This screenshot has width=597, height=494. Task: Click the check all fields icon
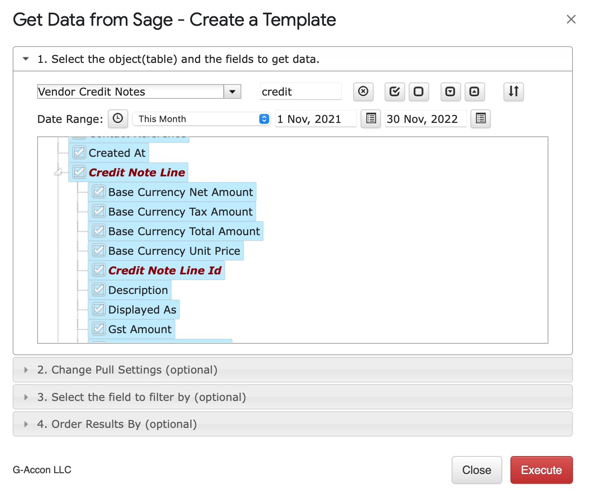pyautogui.click(x=394, y=91)
